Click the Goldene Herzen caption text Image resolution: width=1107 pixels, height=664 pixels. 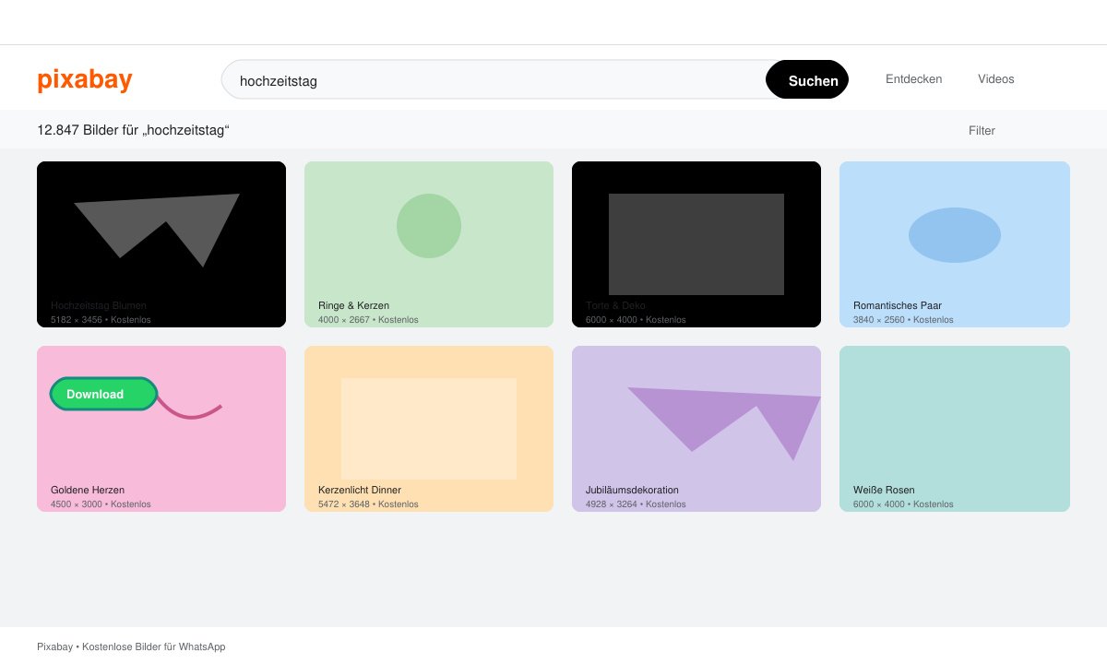point(88,490)
